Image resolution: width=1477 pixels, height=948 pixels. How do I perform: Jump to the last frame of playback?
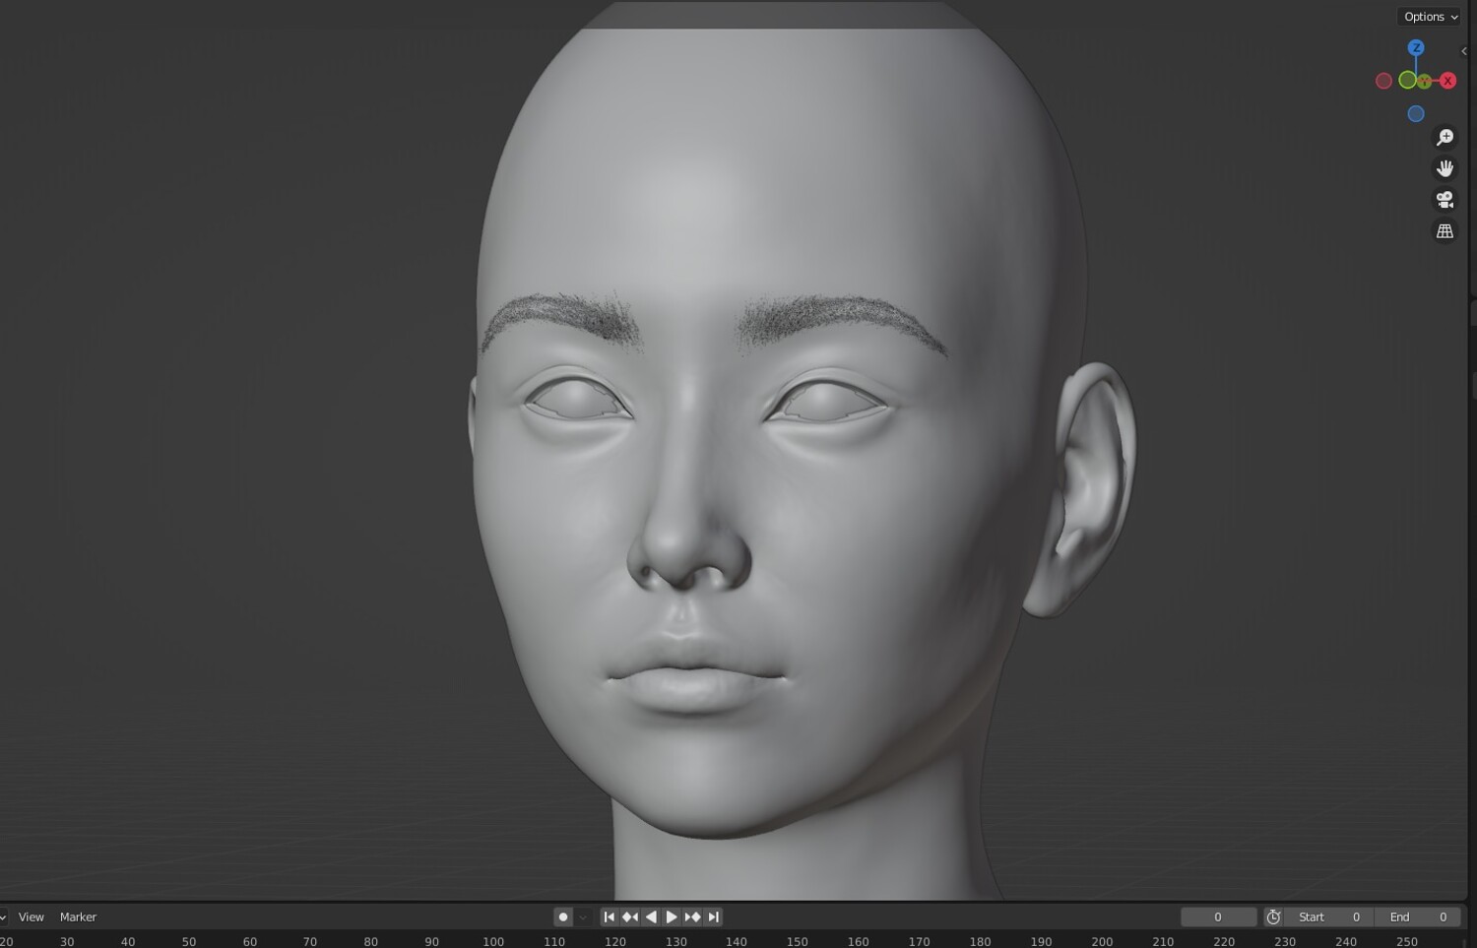coord(713,917)
